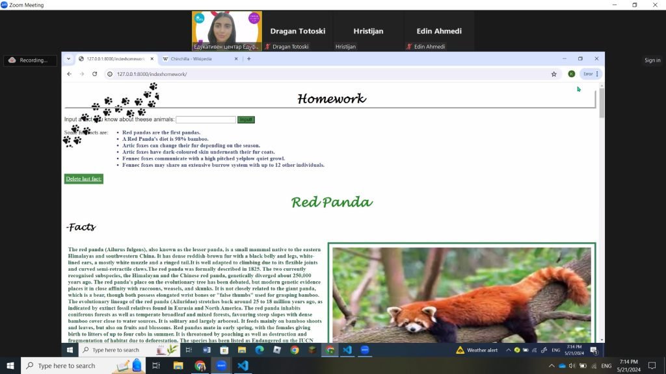
Task: Open the Chrome Error menu button
Action: click(x=591, y=74)
